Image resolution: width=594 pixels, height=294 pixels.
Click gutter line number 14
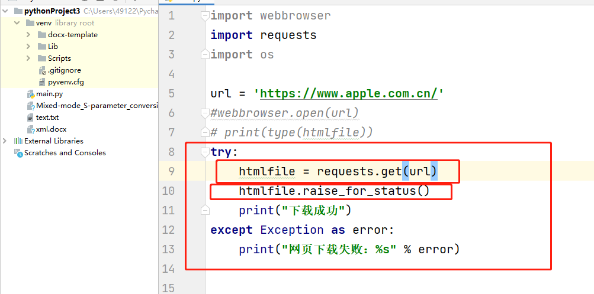point(168,269)
